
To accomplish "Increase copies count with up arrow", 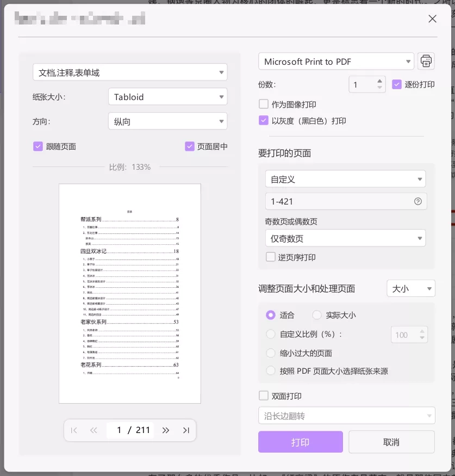I will (x=379, y=81).
